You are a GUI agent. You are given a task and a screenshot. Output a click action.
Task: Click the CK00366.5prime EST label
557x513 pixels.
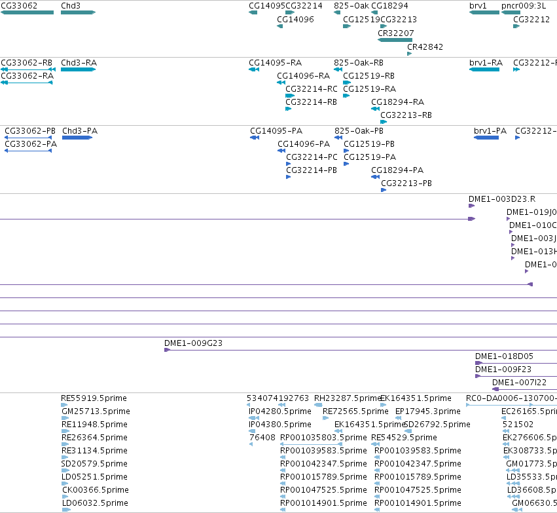96,490
